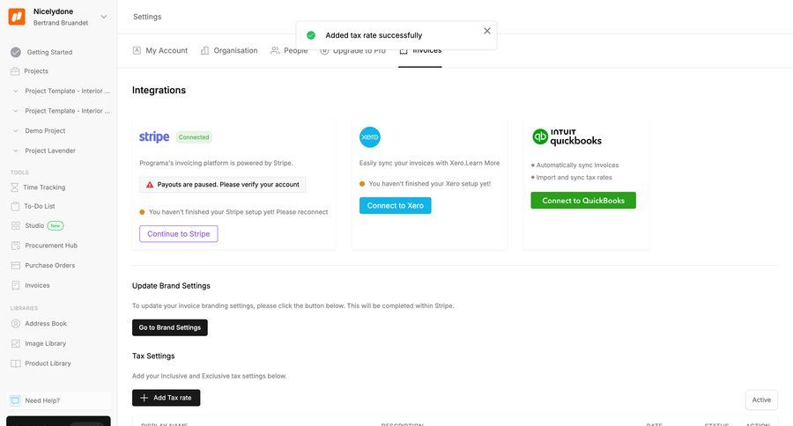Image resolution: width=793 pixels, height=426 pixels.
Task: Open the Demo Project item
Action: pyautogui.click(x=45, y=131)
